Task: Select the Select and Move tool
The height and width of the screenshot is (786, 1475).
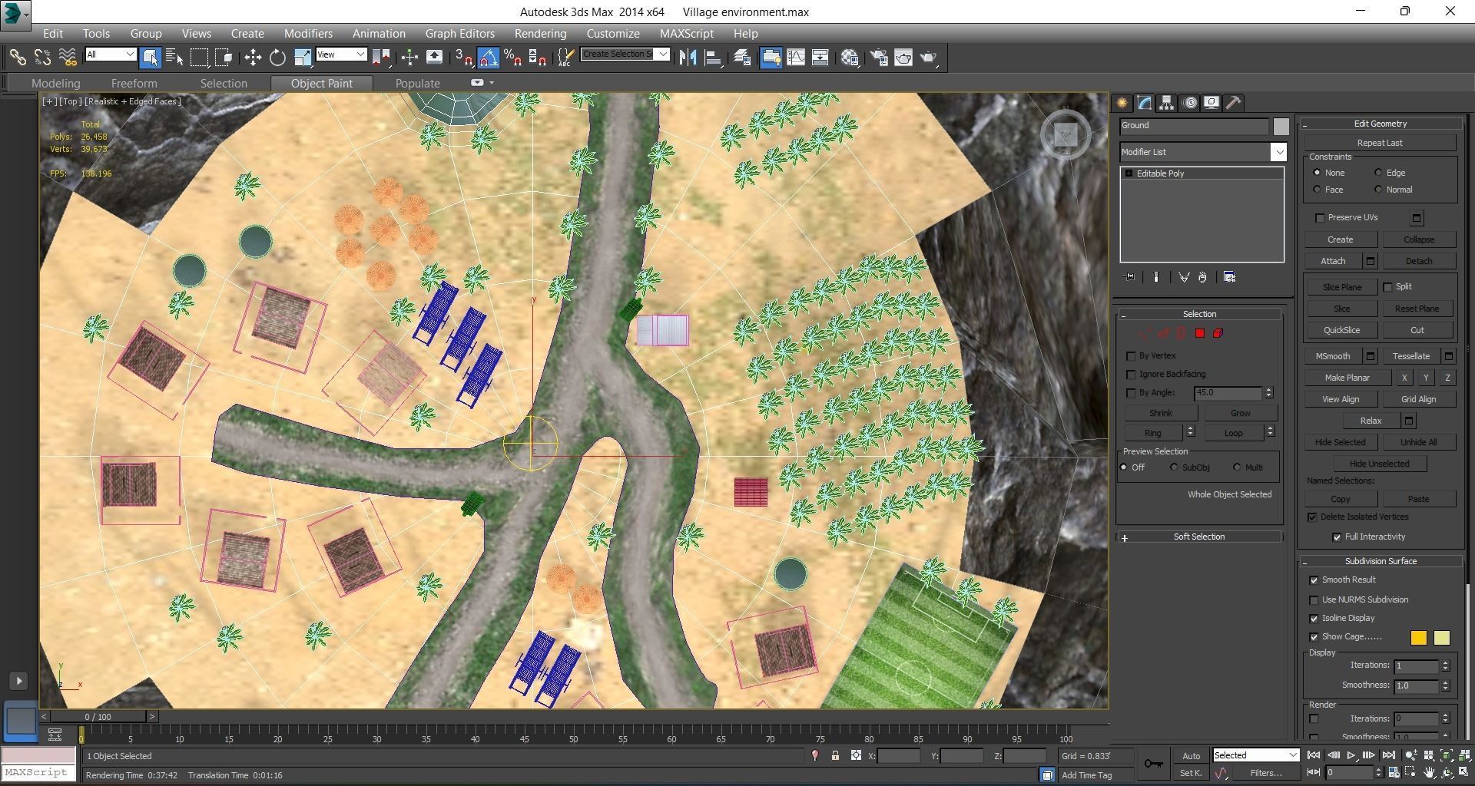Action: tap(253, 57)
